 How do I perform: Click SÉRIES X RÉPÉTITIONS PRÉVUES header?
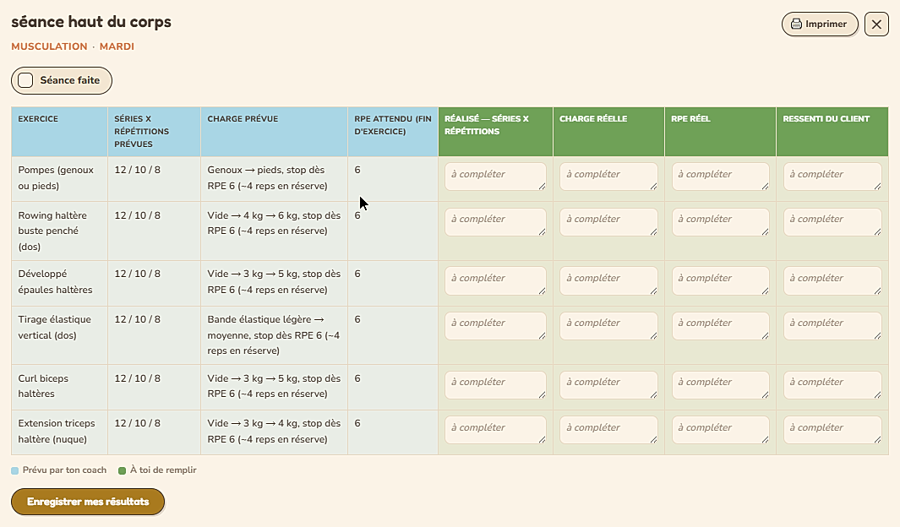(155, 131)
